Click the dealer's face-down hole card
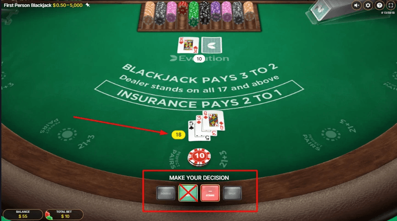This screenshot has width=397, height=221. click(x=212, y=45)
